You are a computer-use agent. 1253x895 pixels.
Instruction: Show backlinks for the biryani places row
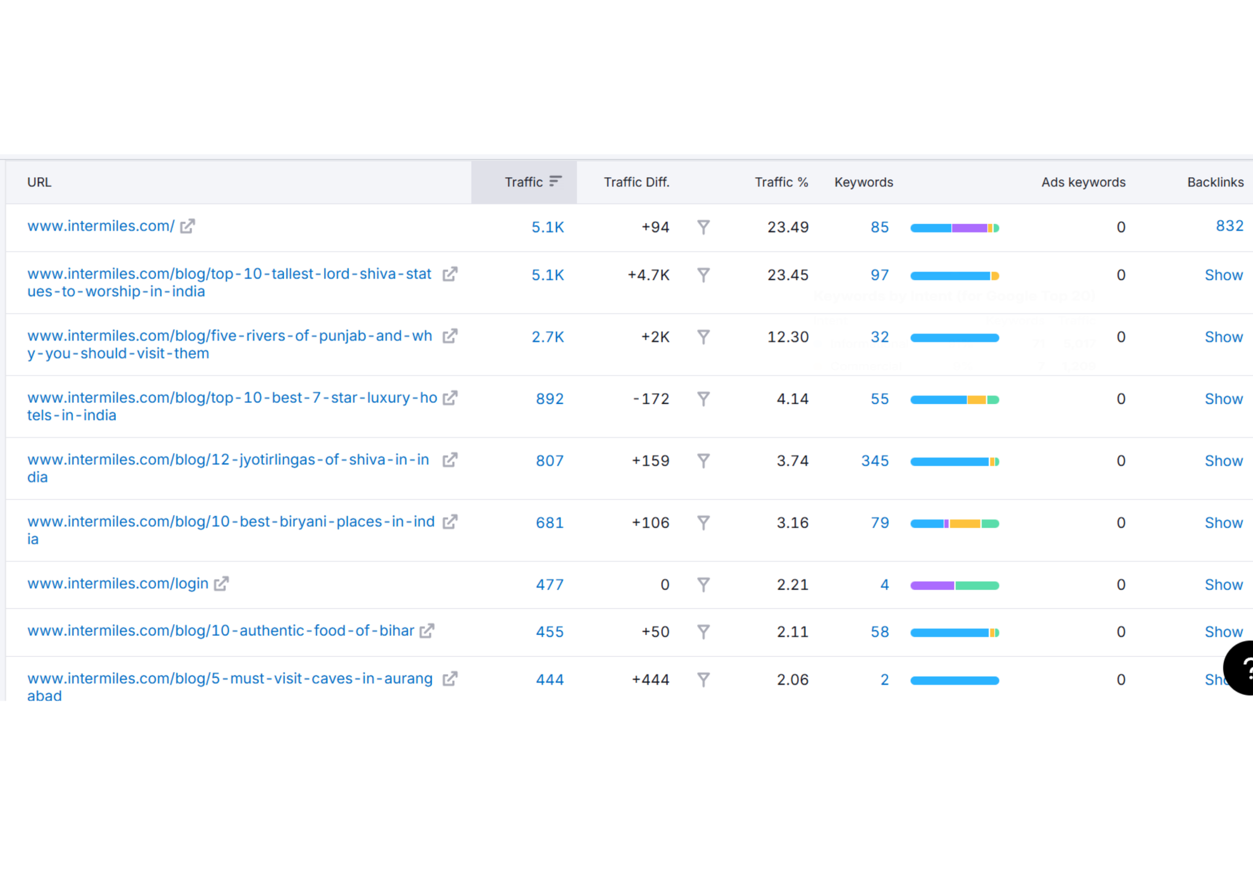coord(1224,523)
